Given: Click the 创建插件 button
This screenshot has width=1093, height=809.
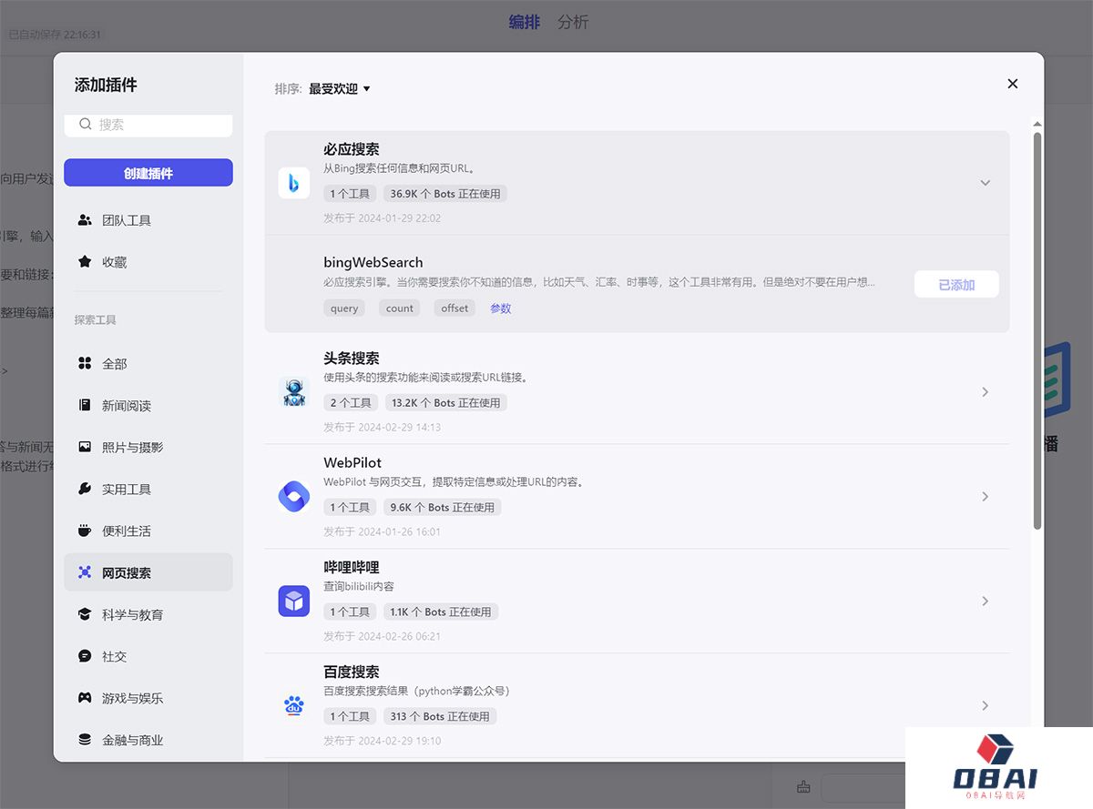Looking at the screenshot, I should point(148,173).
